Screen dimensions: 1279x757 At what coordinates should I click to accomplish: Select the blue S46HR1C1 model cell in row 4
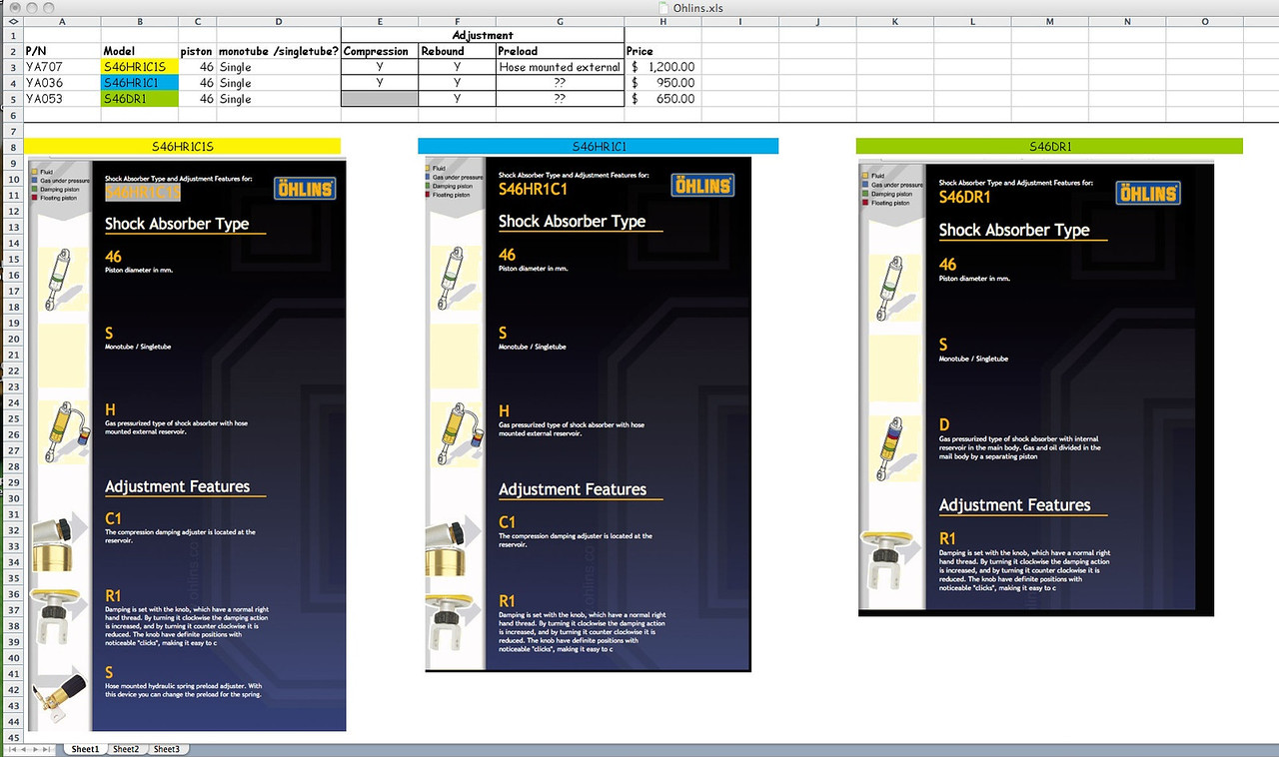tap(140, 83)
